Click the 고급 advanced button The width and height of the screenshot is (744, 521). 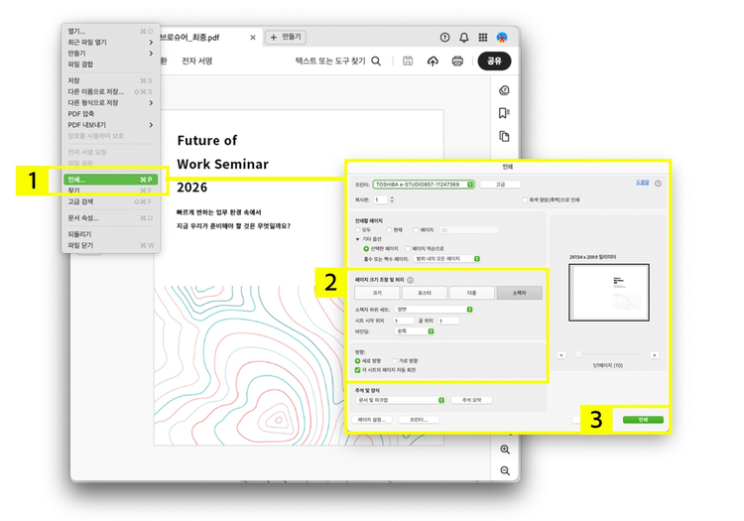click(x=501, y=185)
